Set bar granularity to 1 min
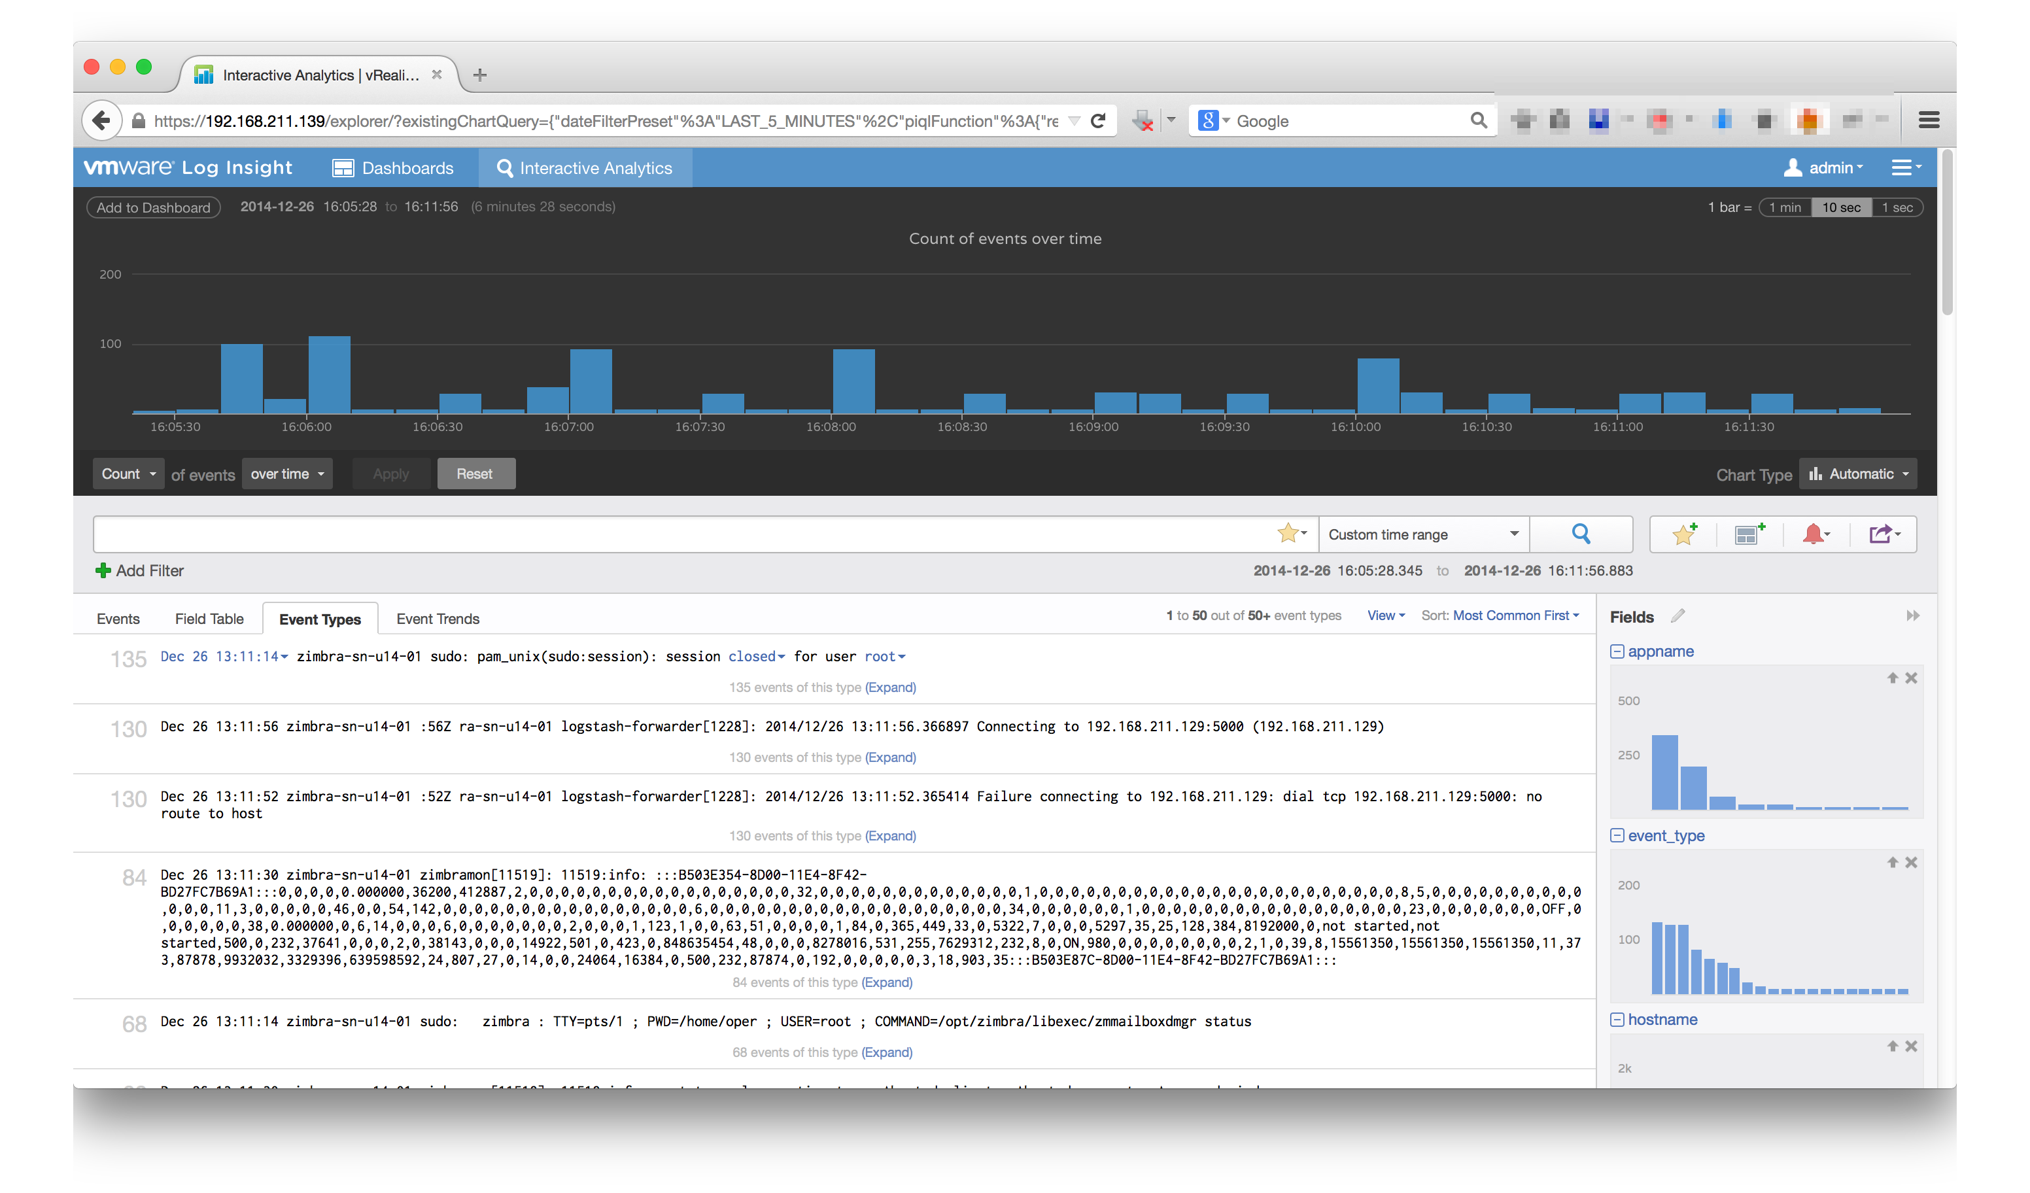The height and width of the screenshot is (1193, 2030). click(1785, 207)
